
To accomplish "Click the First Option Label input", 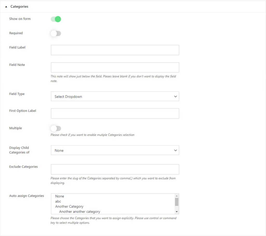I will click(x=115, y=113).
